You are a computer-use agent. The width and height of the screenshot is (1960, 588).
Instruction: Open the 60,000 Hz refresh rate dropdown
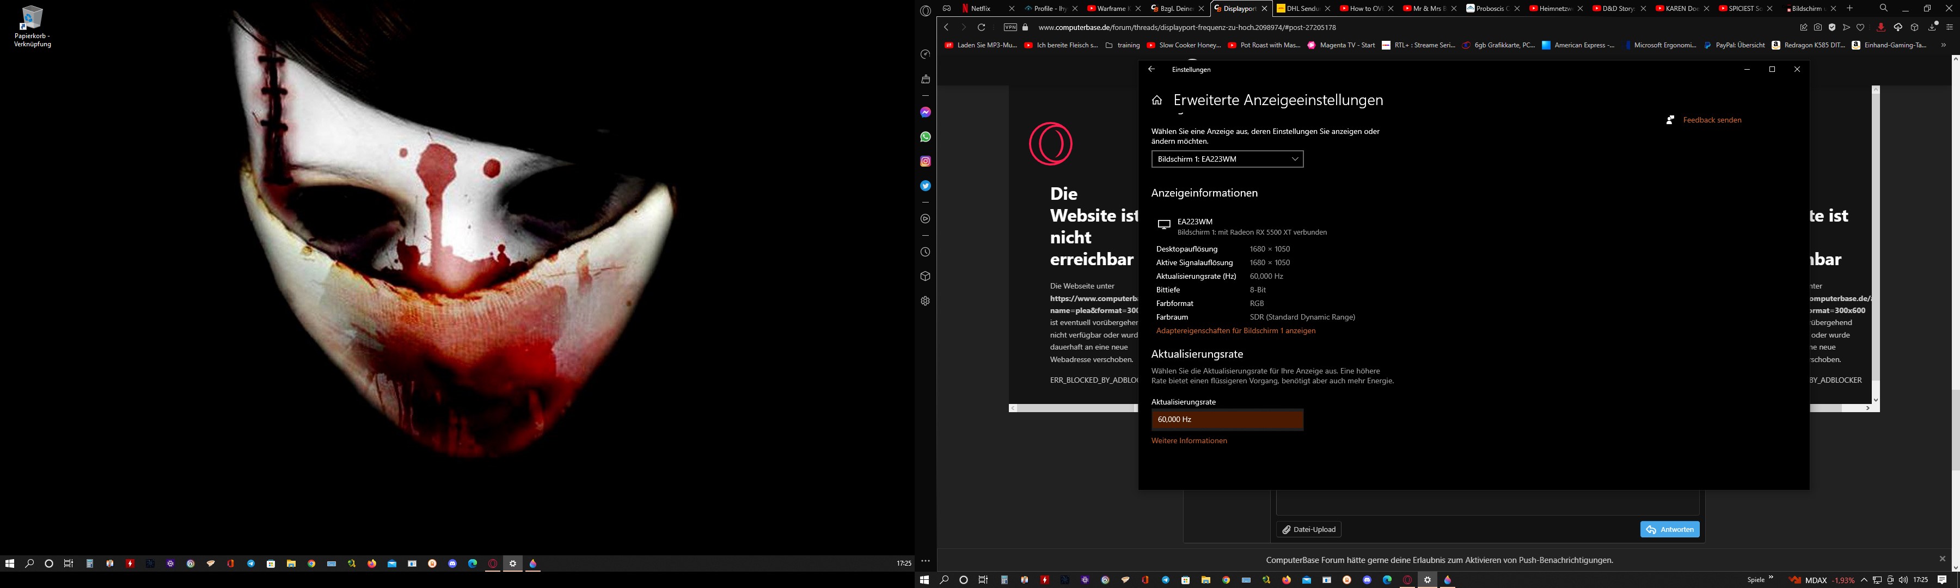click(x=1227, y=419)
